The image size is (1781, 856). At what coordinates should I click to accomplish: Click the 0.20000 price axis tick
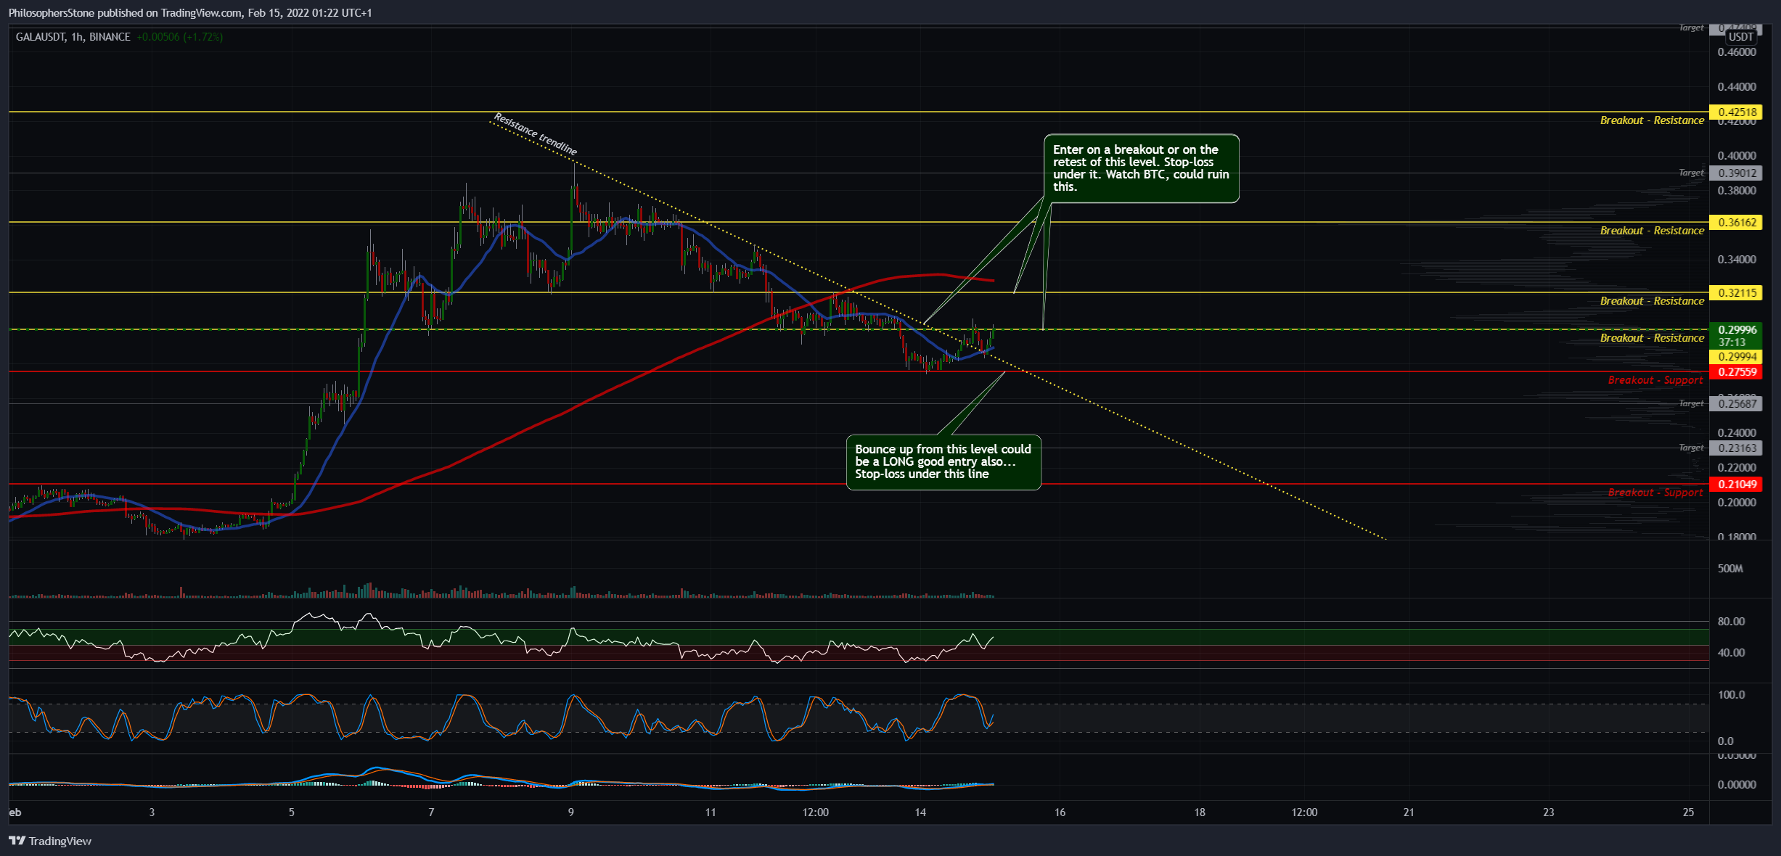1737,503
